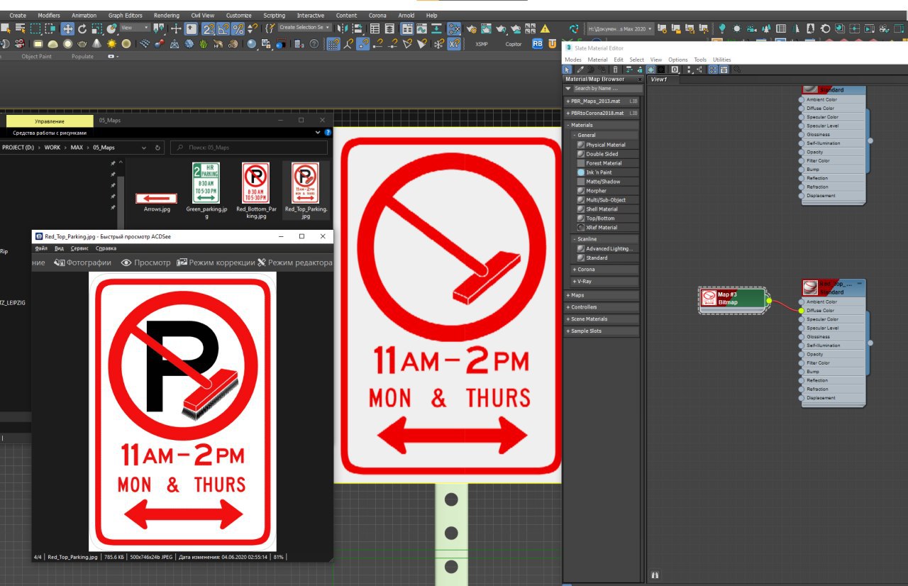Open the project path dropdown H:\Докумен
Screen dimensions: 908x586
pyautogui.click(x=620, y=28)
